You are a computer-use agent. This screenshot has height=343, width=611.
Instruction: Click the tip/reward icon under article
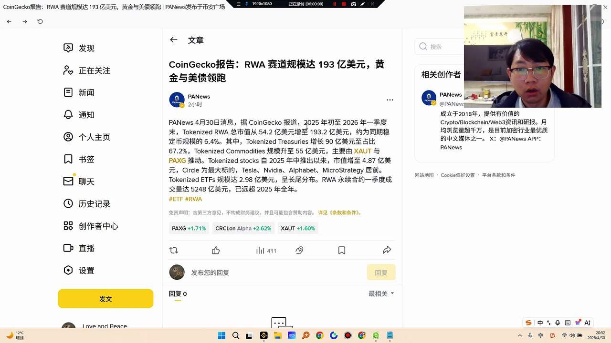(300, 250)
